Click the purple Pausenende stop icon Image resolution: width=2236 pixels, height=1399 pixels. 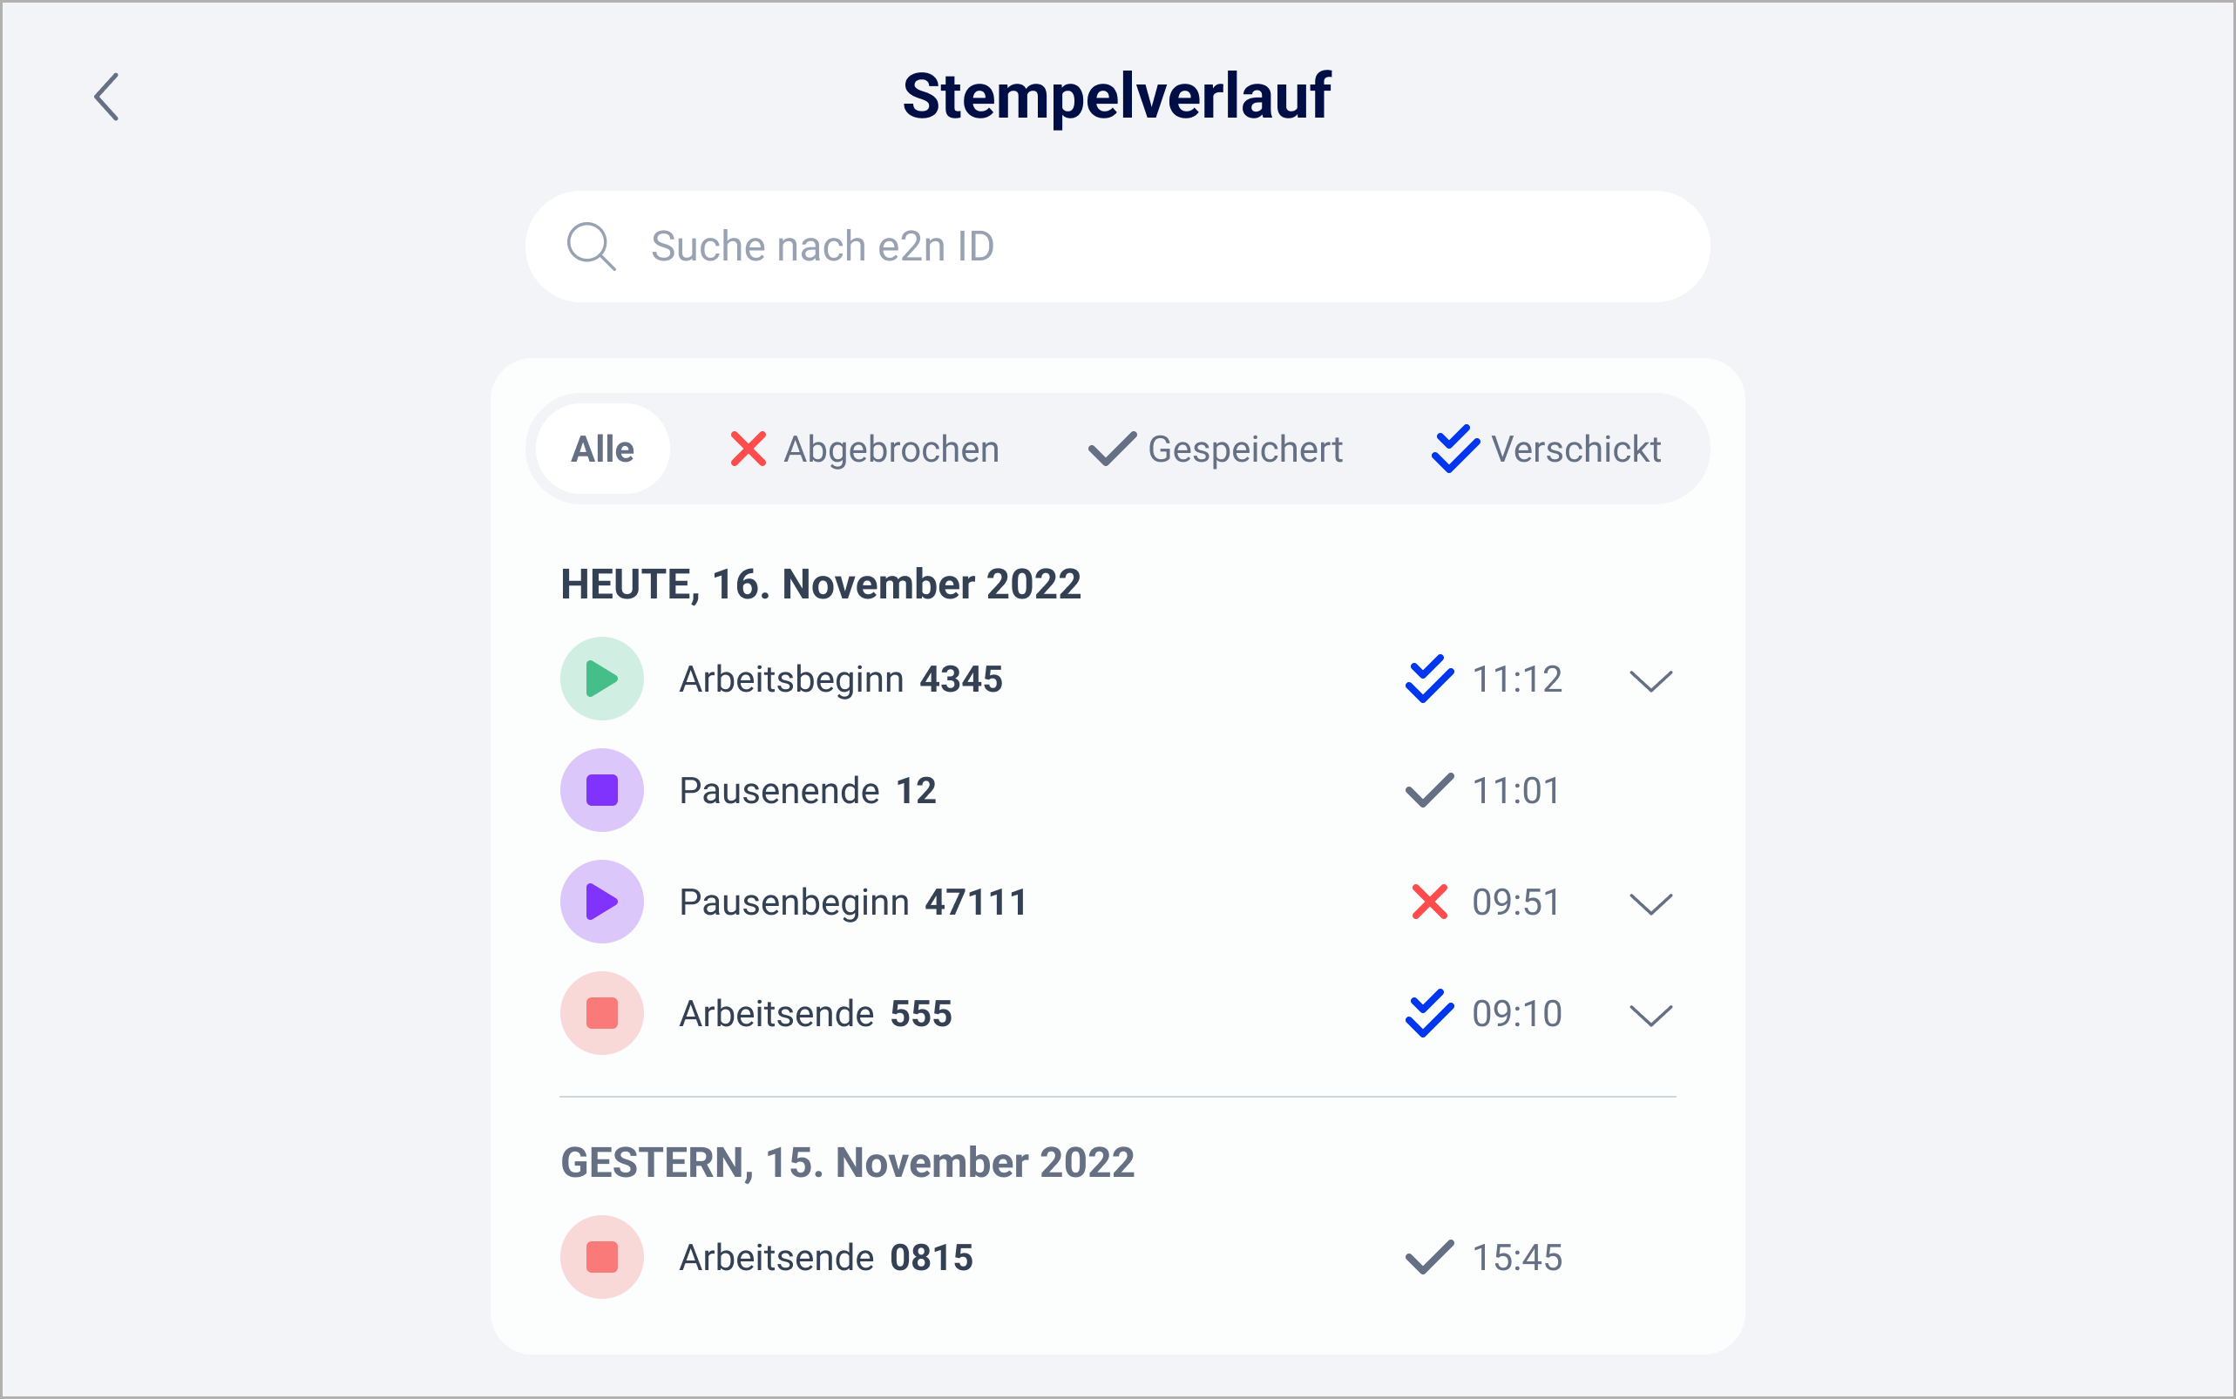(x=600, y=789)
